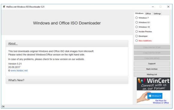Open the Office tab
The height and width of the screenshot is (110, 174).
click(148, 13)
